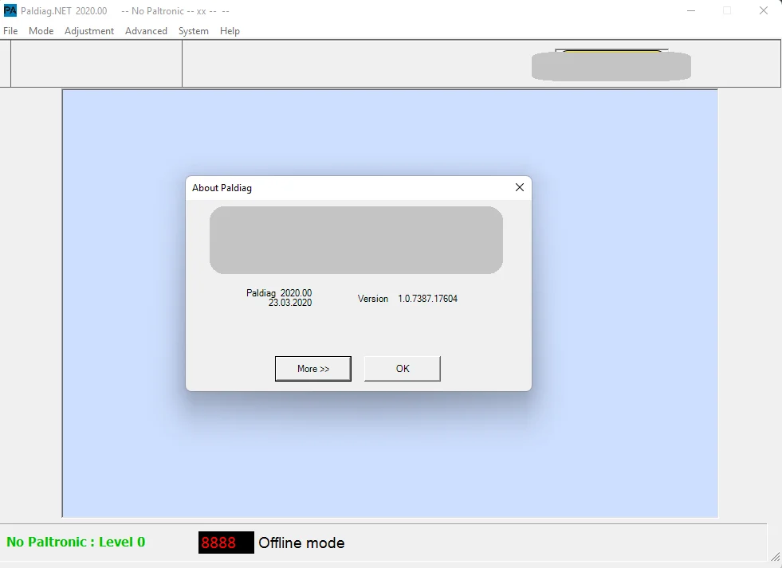Confirm the About dialog with OK

(403, 369)
